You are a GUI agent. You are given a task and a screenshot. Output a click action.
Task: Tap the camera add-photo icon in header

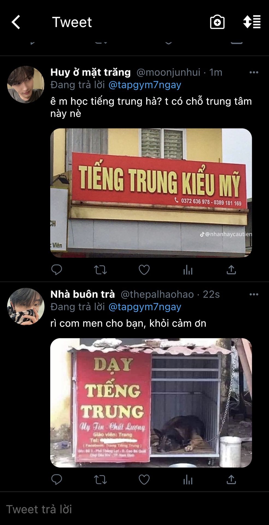coord(217,22)
